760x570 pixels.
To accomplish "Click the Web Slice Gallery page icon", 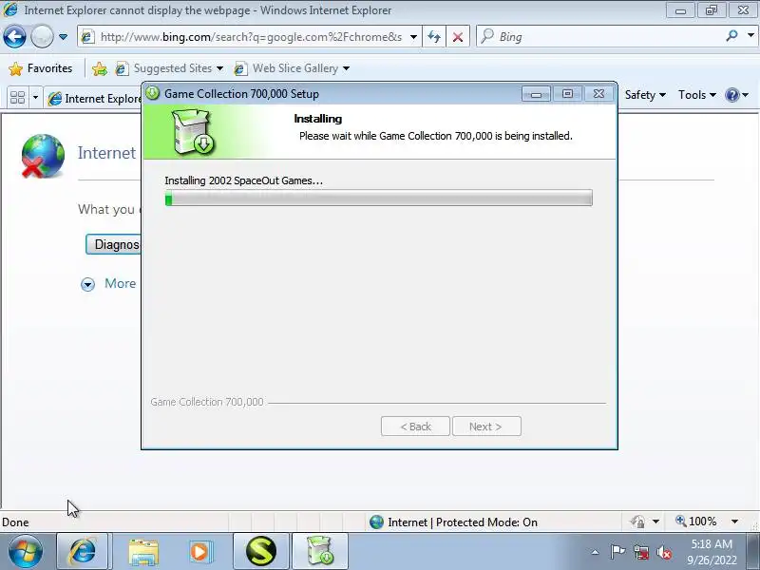I will tap(241, 68).
